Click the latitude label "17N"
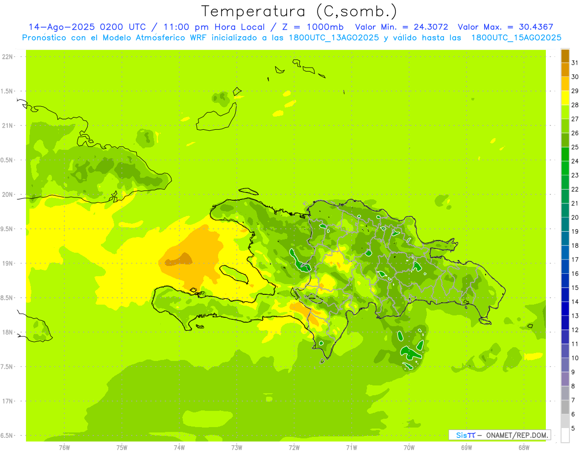This screenshot has height=454, width=588. (x=8, y=401)
